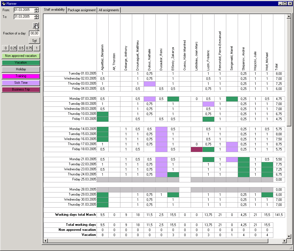
Task: Increase the From date using its up arrow
Action: click(36, 9)
